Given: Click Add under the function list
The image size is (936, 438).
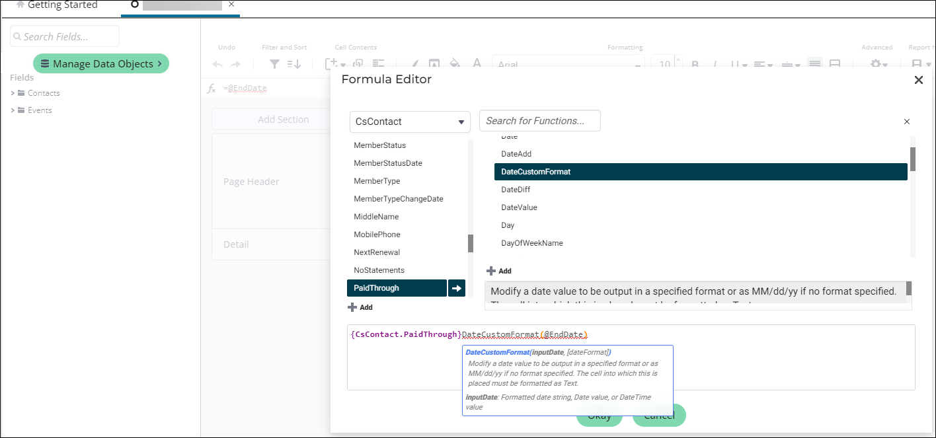Looking at the screenshot, I should tap(499, 271).
